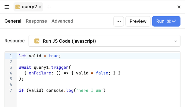Switch to the General tab

tap(13, 21)
